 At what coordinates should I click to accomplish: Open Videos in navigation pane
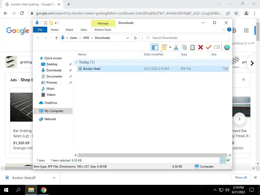tap(51, 95)
